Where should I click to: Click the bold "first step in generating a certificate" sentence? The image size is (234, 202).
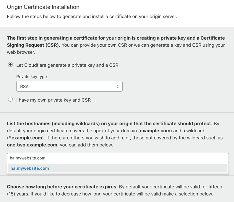tap(116, 41)
